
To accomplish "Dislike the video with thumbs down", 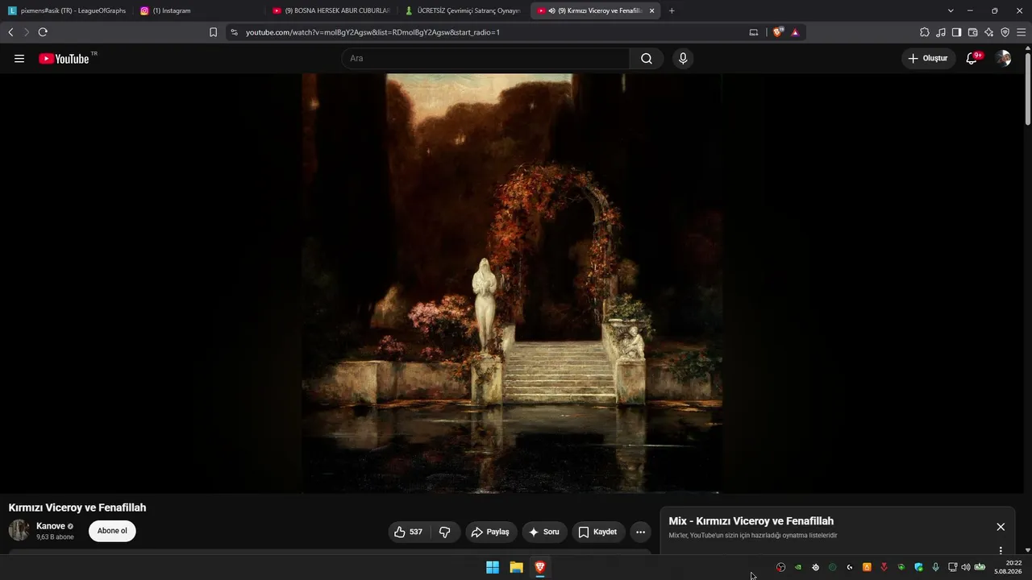I will tap(445, 532).
